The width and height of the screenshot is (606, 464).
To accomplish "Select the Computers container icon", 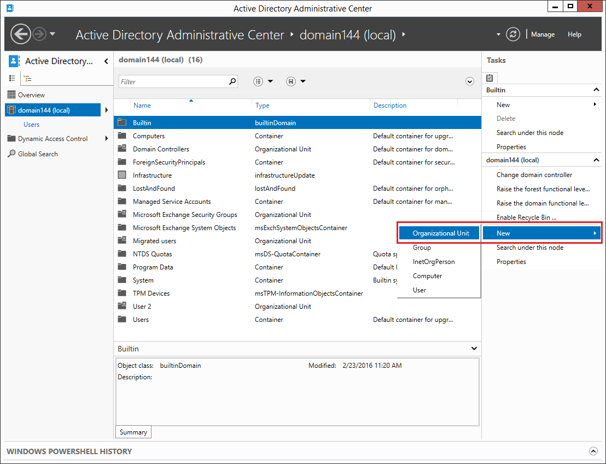I will click(122, 136).
